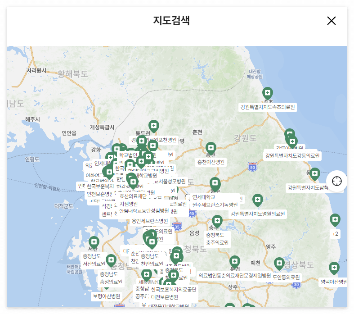Open the 용인세브란스병원 label

tap(150, 221)
